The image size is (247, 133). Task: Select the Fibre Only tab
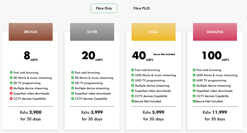coord(104,8)
